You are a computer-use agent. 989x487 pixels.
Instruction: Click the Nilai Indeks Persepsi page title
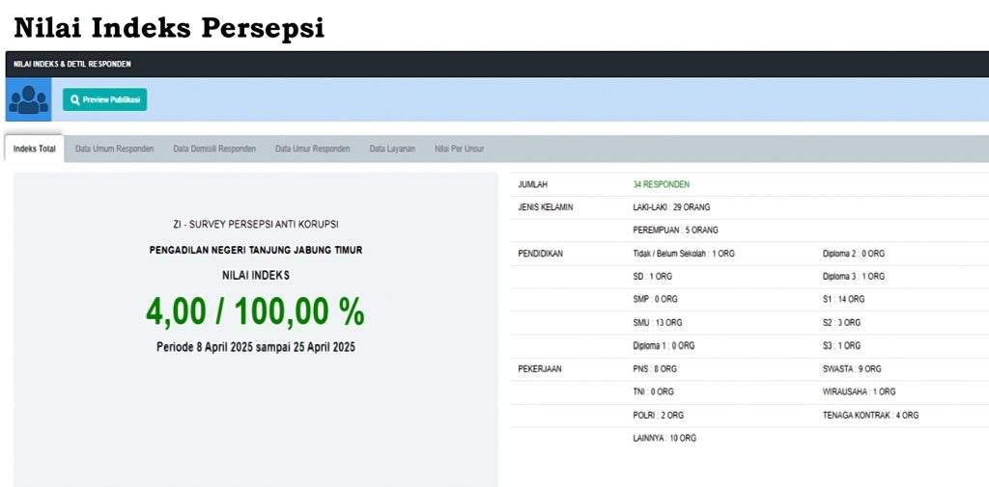(x=169, y=28)
